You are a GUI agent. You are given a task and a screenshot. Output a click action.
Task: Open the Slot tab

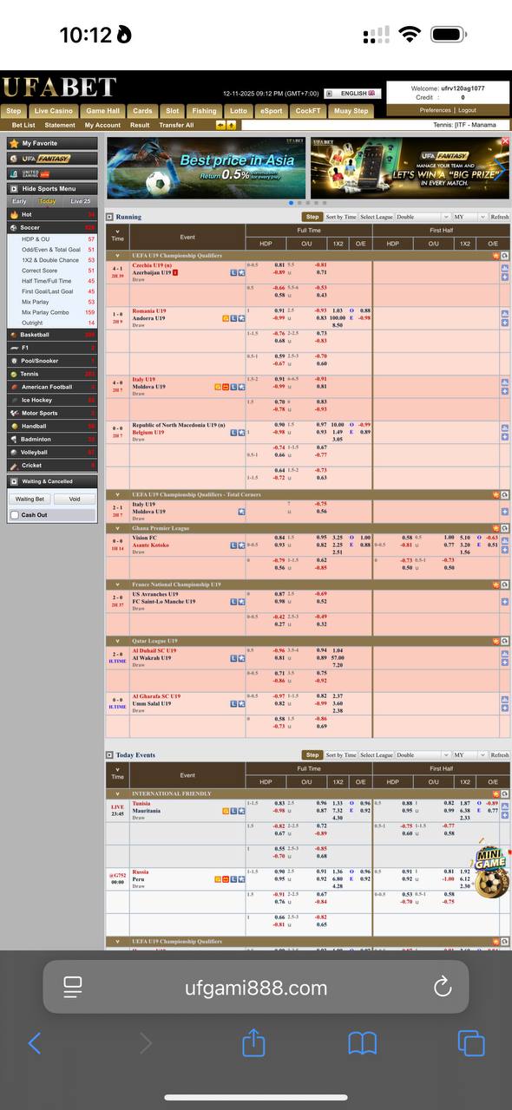pos(173,111)
